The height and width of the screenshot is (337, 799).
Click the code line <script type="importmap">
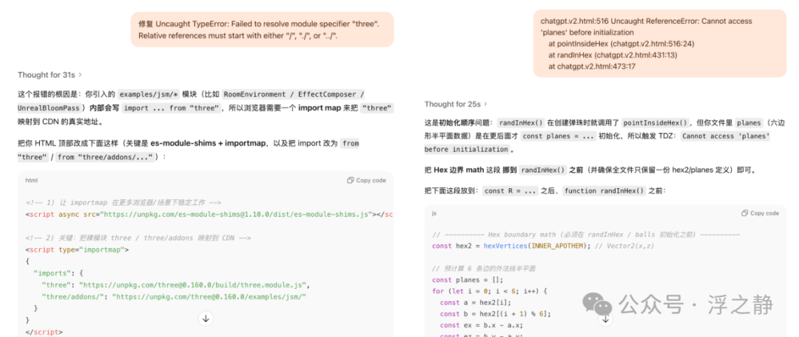[x=77, y=250]
